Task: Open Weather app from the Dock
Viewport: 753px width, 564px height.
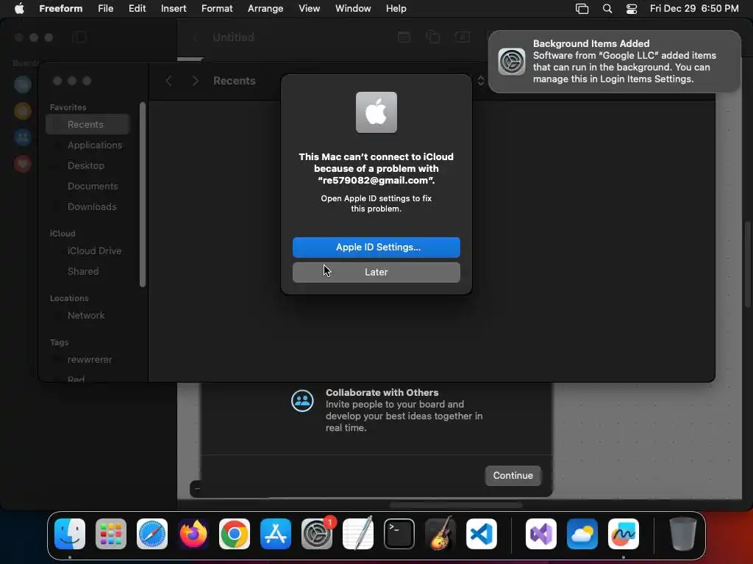Action: click(x=582, y=534)
